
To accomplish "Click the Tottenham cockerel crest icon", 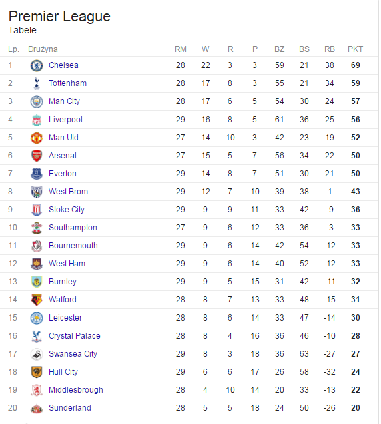I will point(37,83).
